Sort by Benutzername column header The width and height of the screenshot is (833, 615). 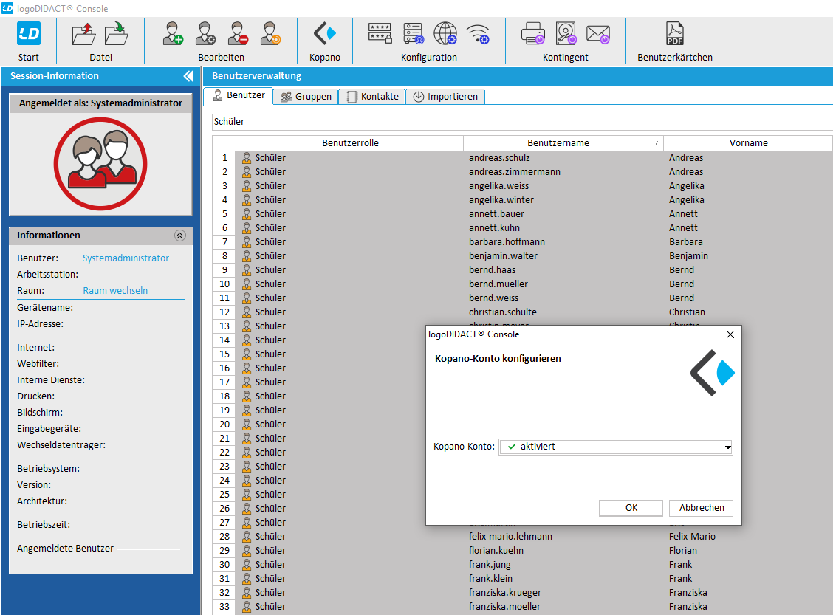tap(563, 143)
